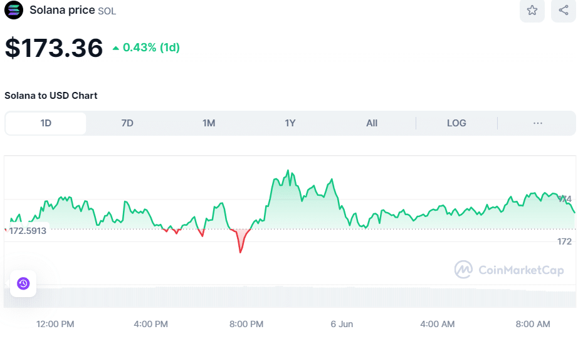Open the purple history clock icon
The height and width of the screenshot is (344, 578).
pos(23,283)
